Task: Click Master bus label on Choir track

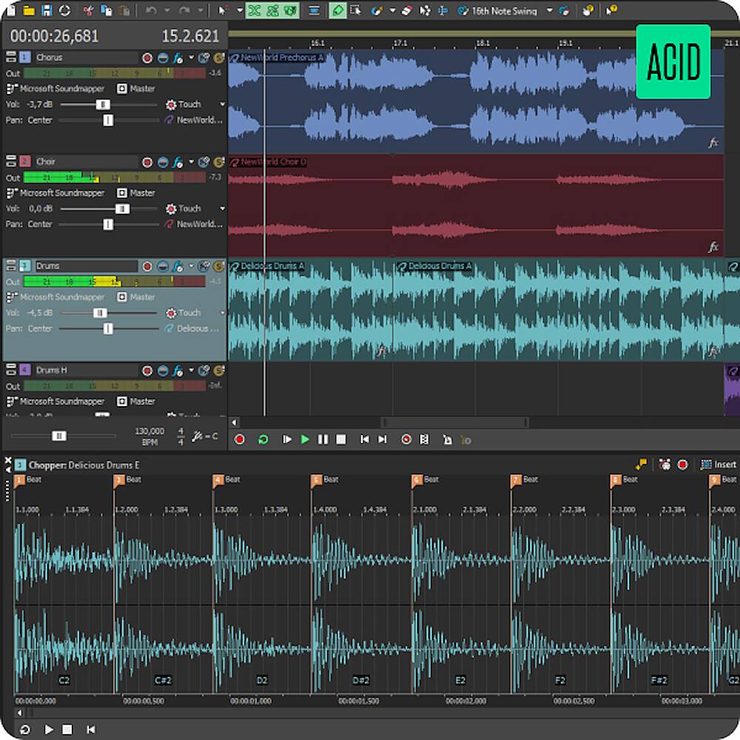Action: click(x=142, y=193)
